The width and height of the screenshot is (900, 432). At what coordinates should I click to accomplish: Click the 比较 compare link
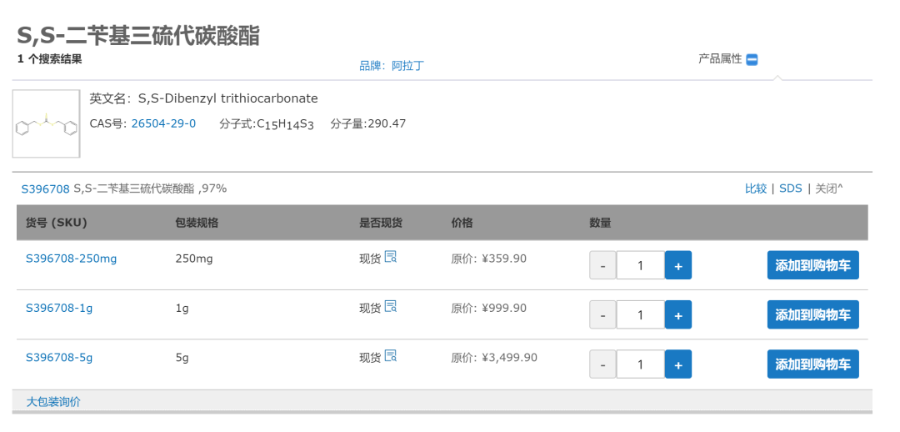coord(756,188)
